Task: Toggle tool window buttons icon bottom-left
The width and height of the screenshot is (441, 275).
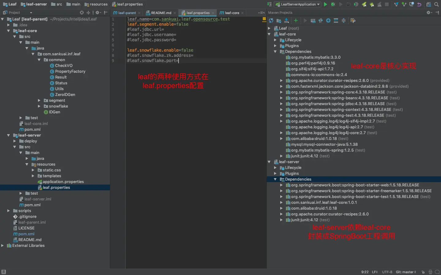Action: click(x=4, y=272)
